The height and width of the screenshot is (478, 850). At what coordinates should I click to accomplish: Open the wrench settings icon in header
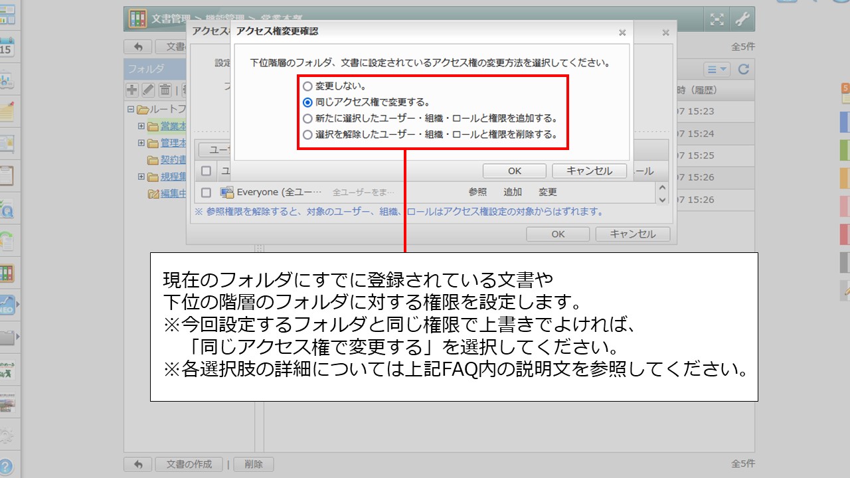pyautogui.click(x=742, y=19)
